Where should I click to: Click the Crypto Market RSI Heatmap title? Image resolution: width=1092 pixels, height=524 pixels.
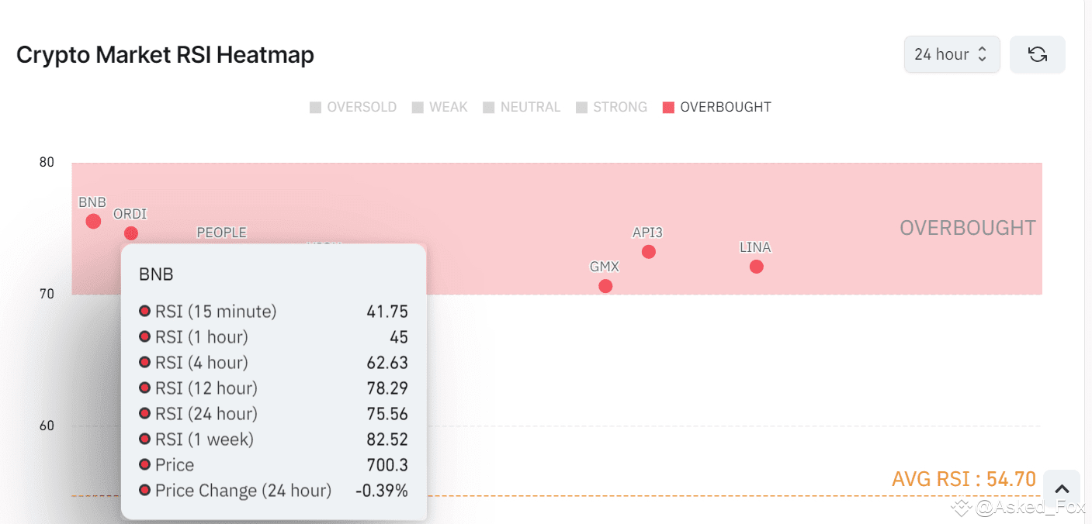pos(165,55)
